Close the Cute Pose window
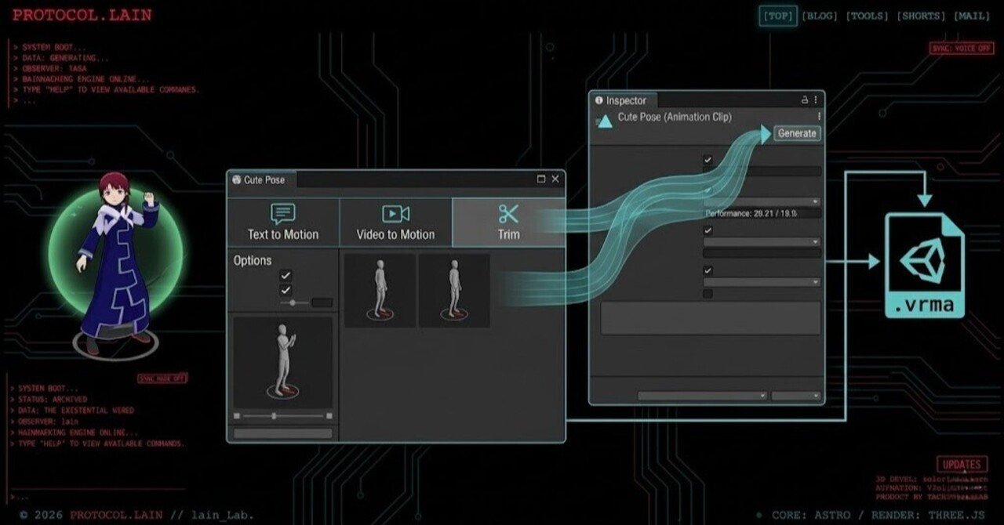1004x525 pixels. point(555,179)
